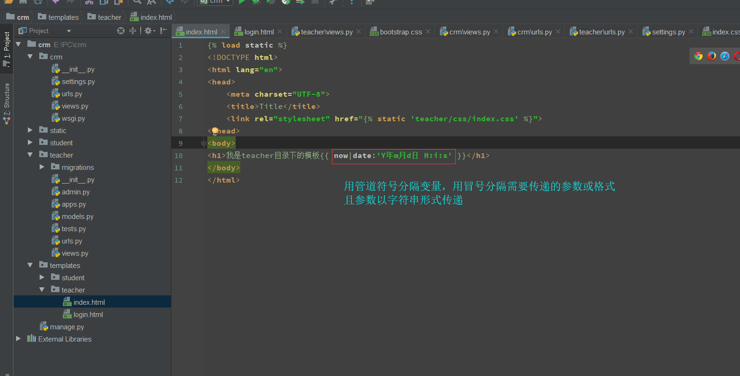The image size is (740, 376).
Task: Switch to the login.html tab
Action: tap(259, 32)
